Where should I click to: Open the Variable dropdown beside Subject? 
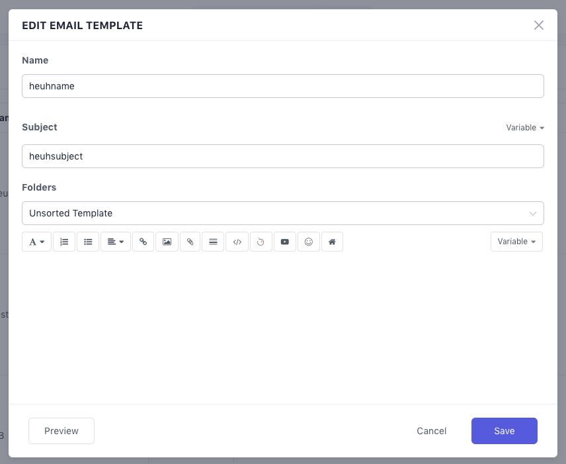(525, 128)
